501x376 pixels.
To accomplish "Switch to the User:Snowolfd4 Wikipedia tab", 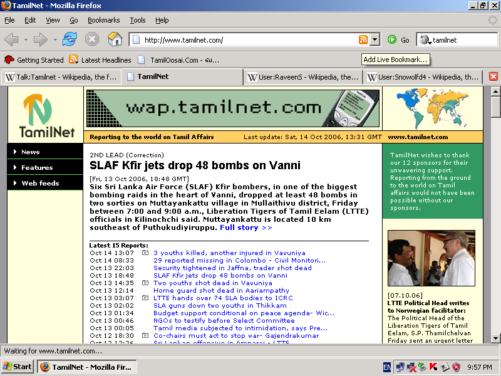I will pos(423,77).
